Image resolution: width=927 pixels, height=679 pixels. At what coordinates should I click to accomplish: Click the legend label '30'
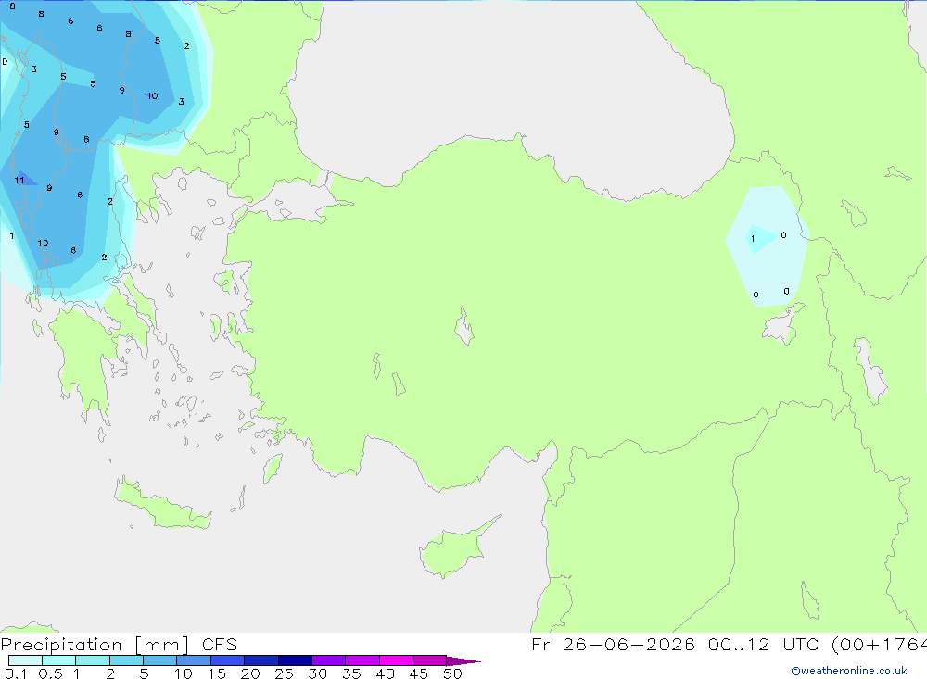tap(317, 673)
